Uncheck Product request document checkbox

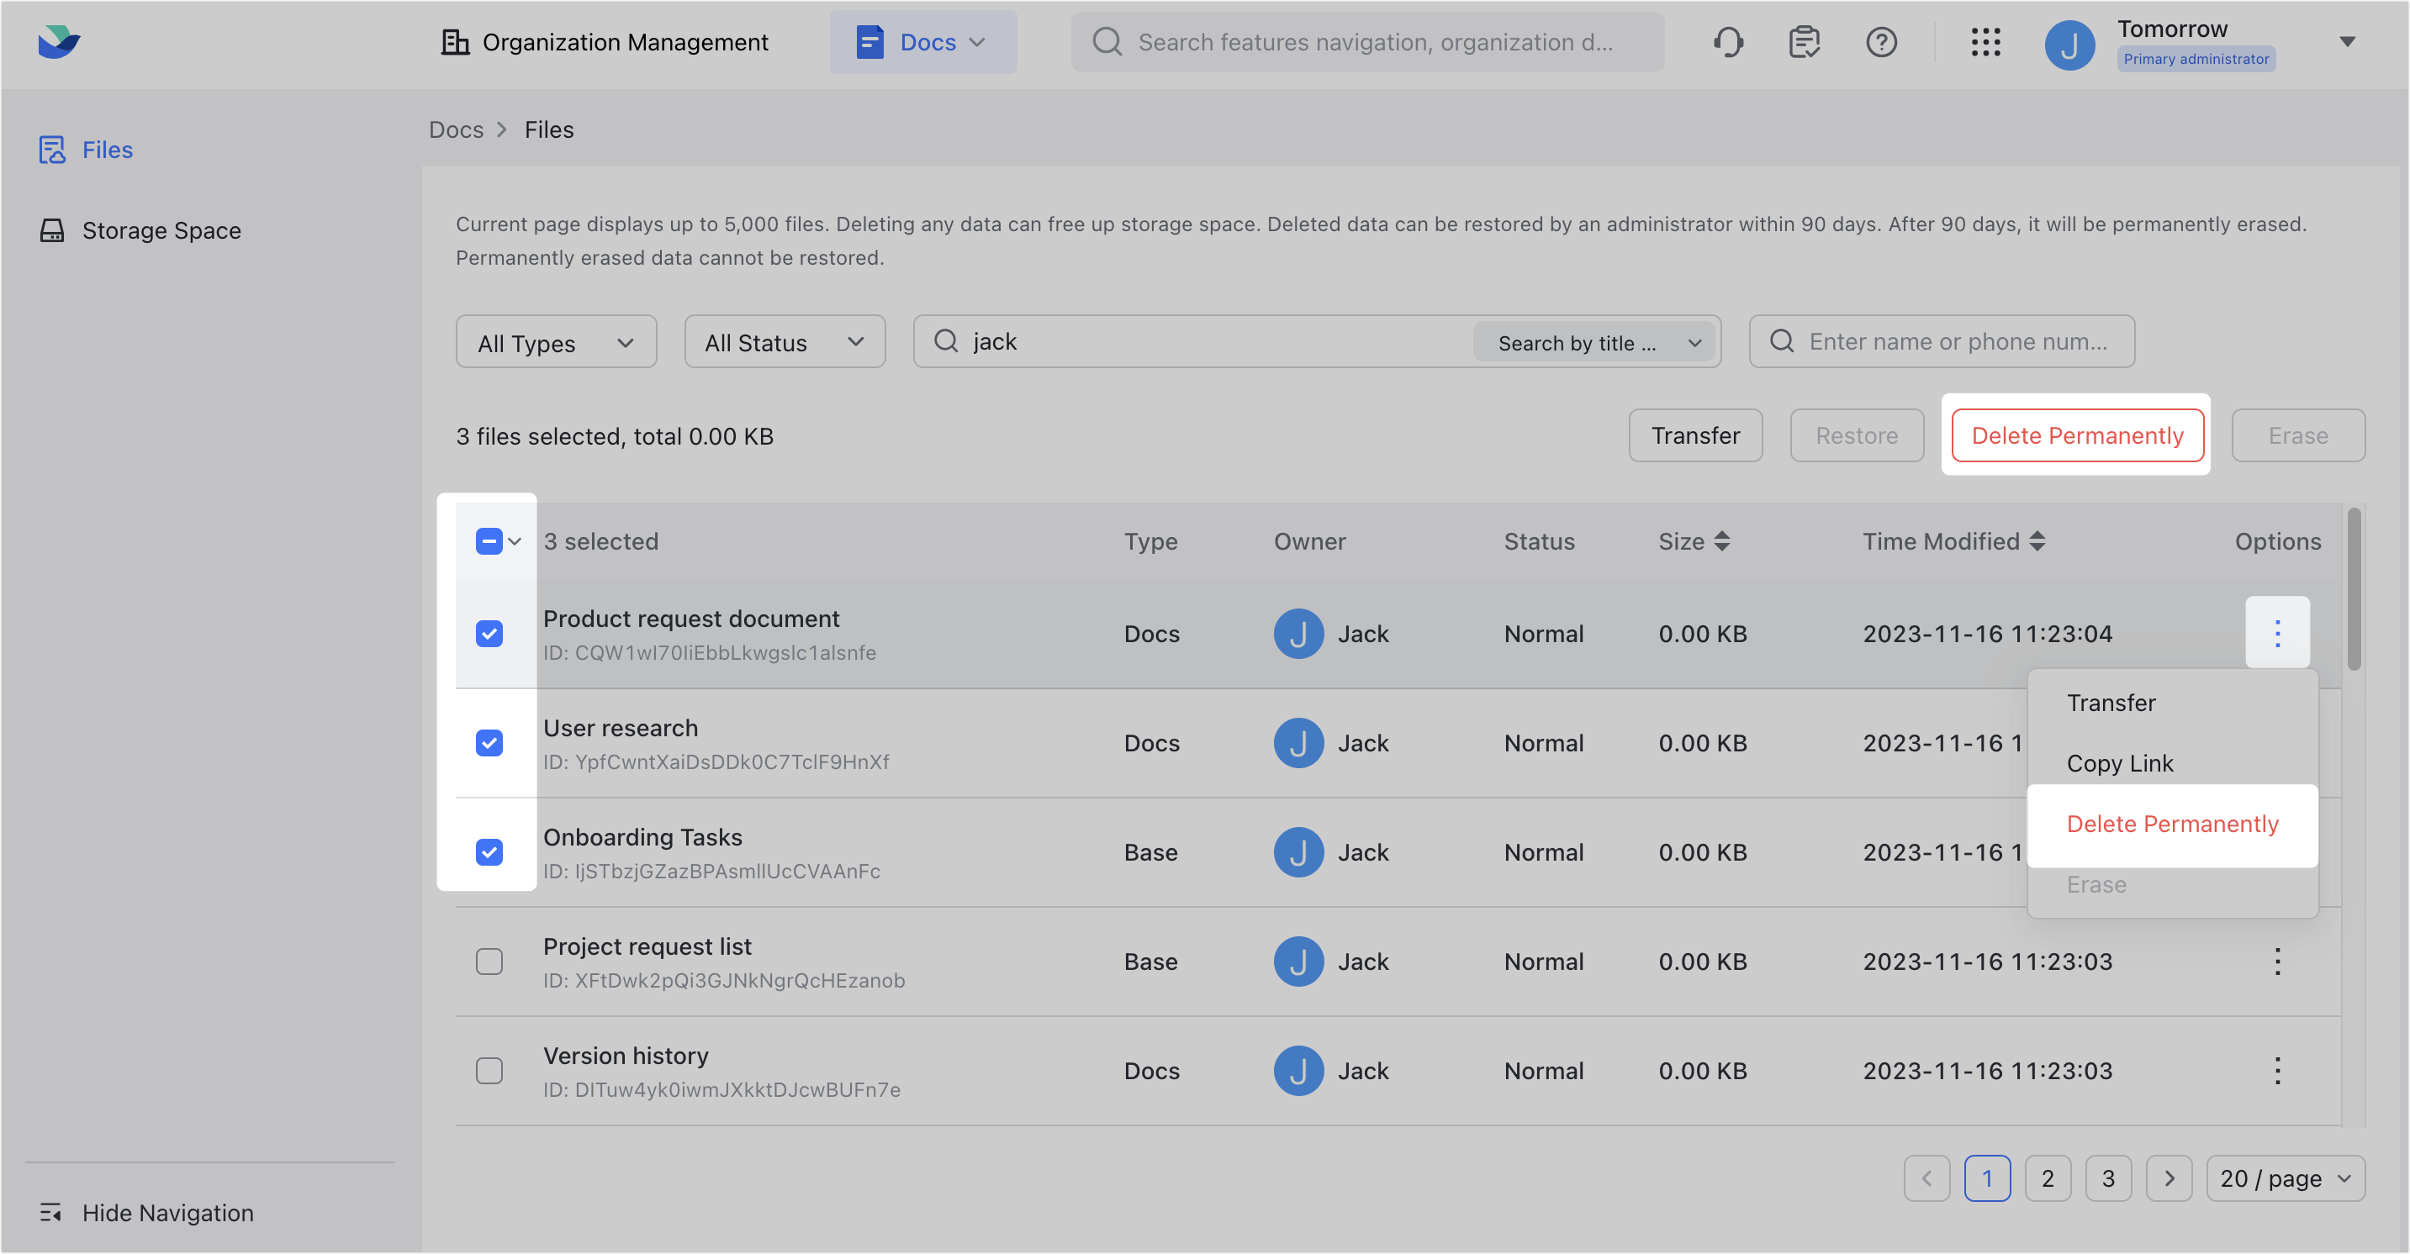click(x=489, y=634)
